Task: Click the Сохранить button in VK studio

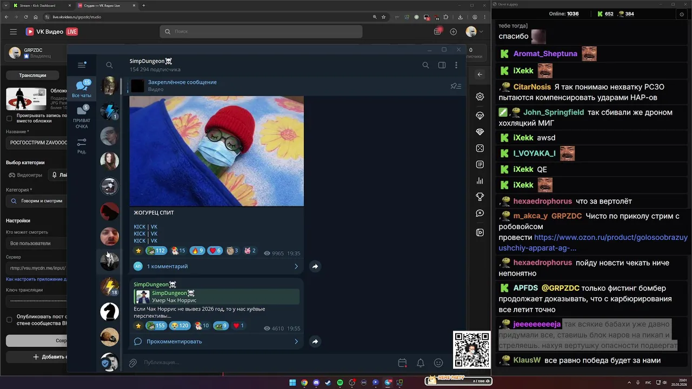Action: click(36, 341)
